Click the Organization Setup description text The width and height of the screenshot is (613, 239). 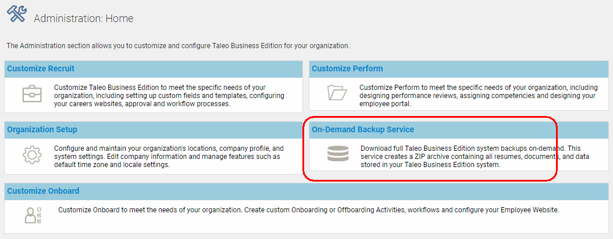click(169, 157)
